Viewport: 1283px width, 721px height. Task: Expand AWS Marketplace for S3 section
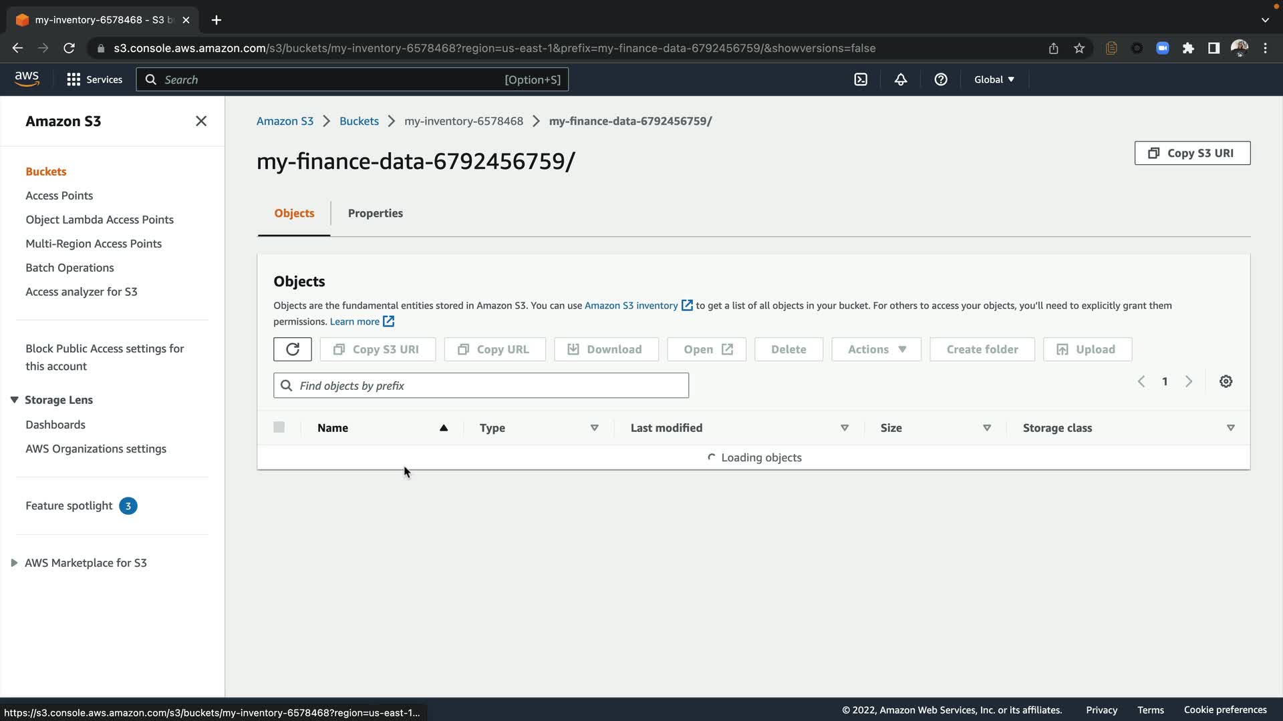14,563
